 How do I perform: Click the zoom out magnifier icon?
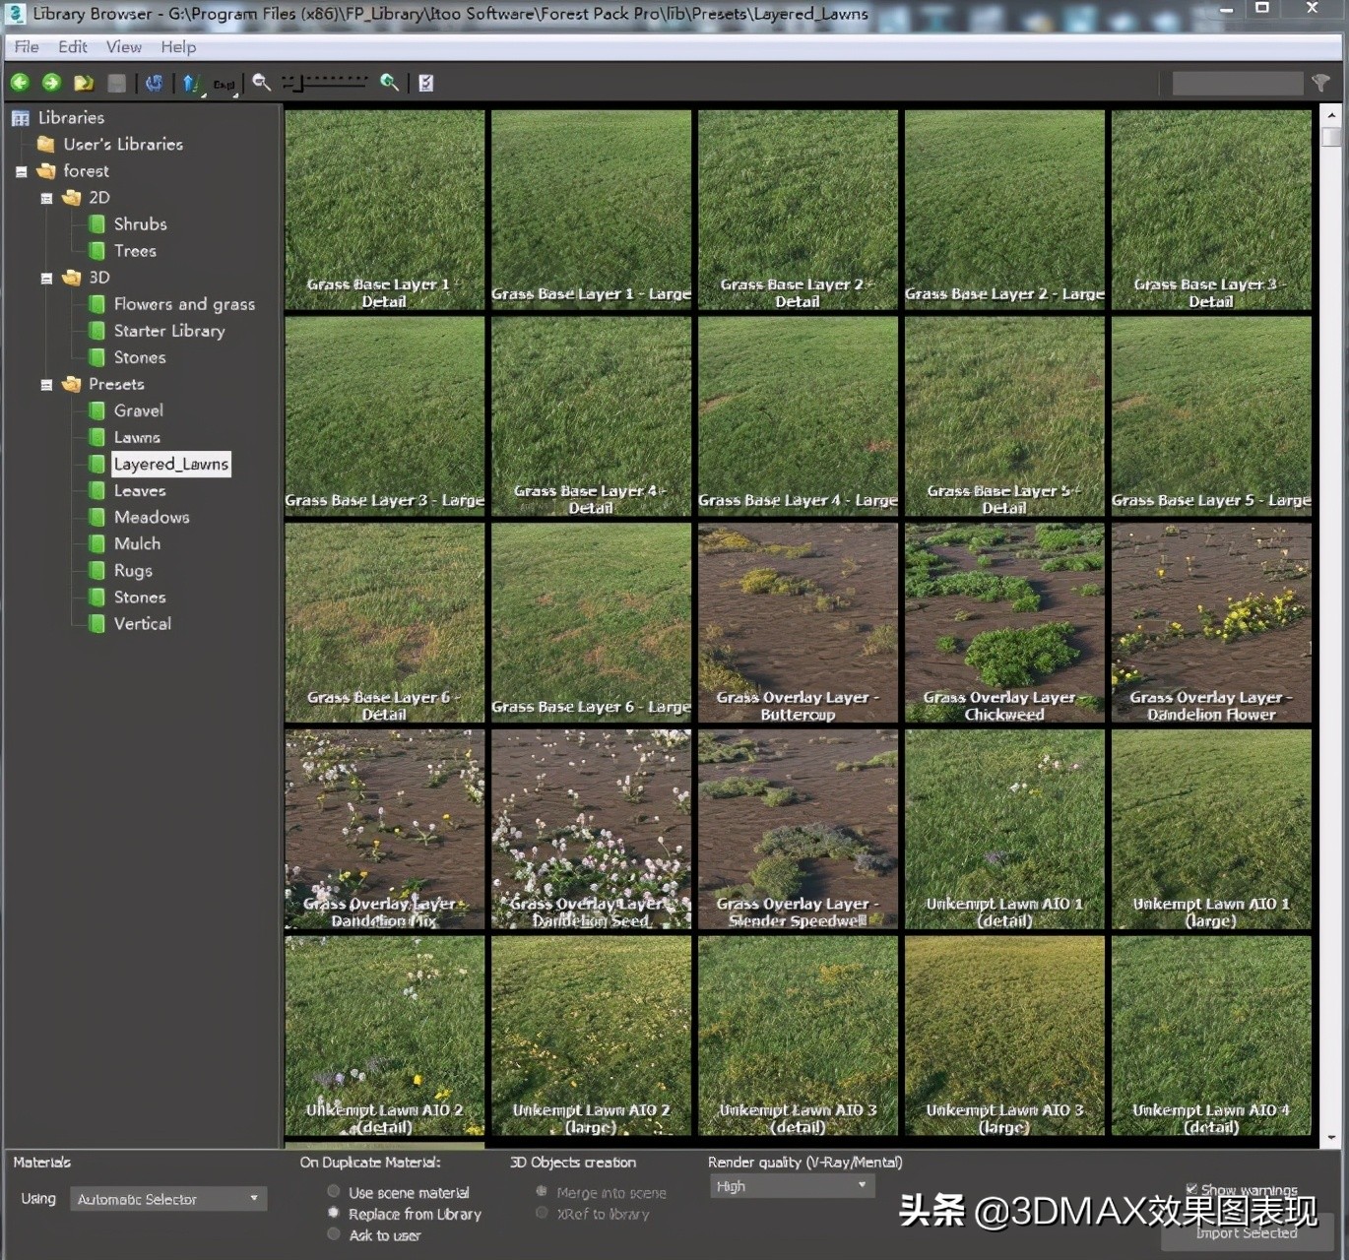261,83
